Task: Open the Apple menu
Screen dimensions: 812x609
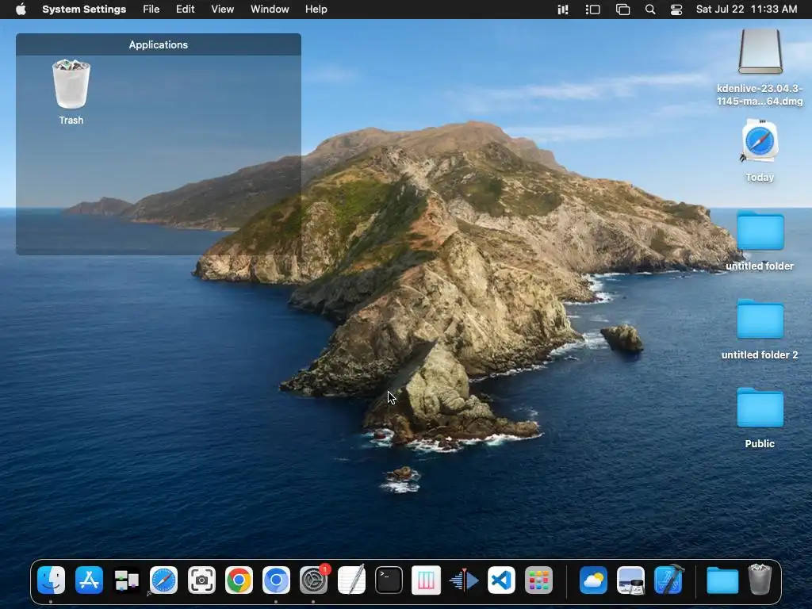Action: tap(21, 10)
